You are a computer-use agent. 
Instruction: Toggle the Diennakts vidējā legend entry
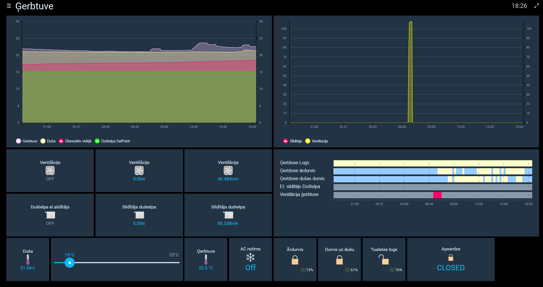click(75, 141)
